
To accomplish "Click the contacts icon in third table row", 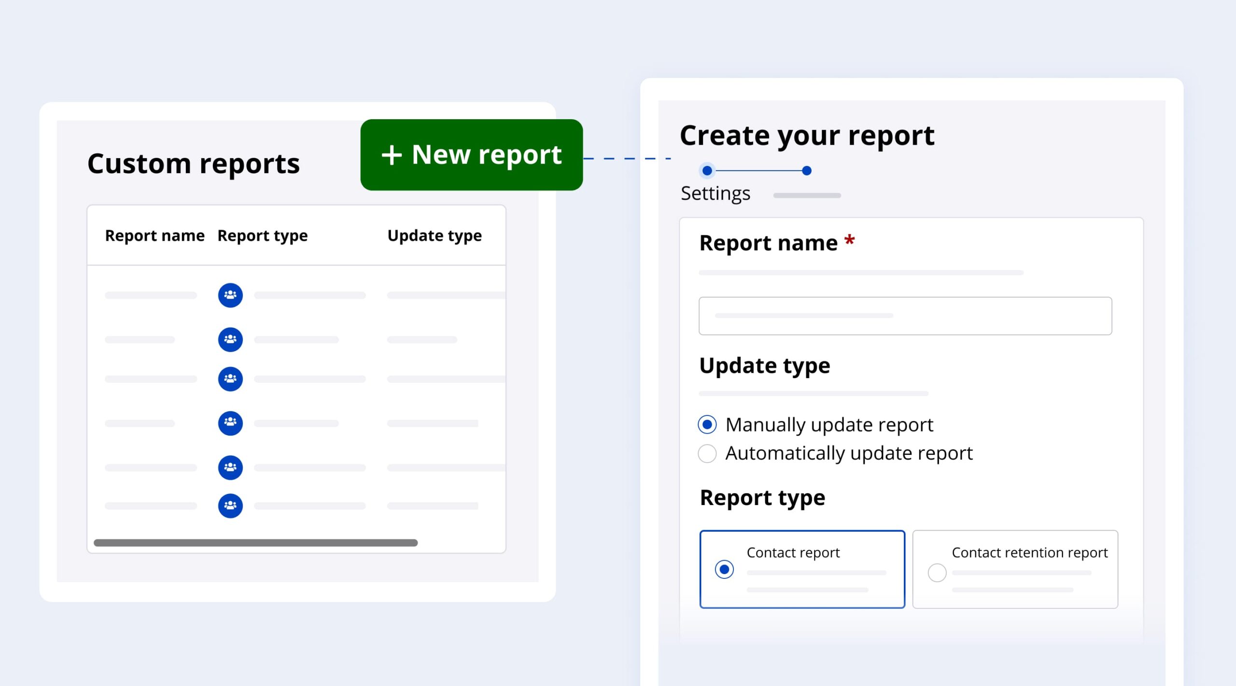I will [230, 379].
